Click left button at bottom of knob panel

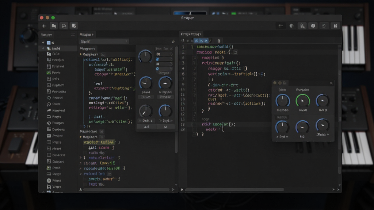146,127
